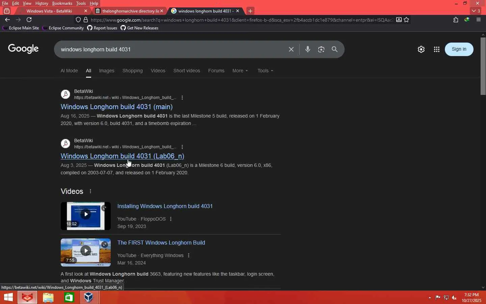The height and width of the screenshot is (304, 486).
Task: Close the Windows Vista - BetaWiki tab
Action: click(x=85, y=11)
